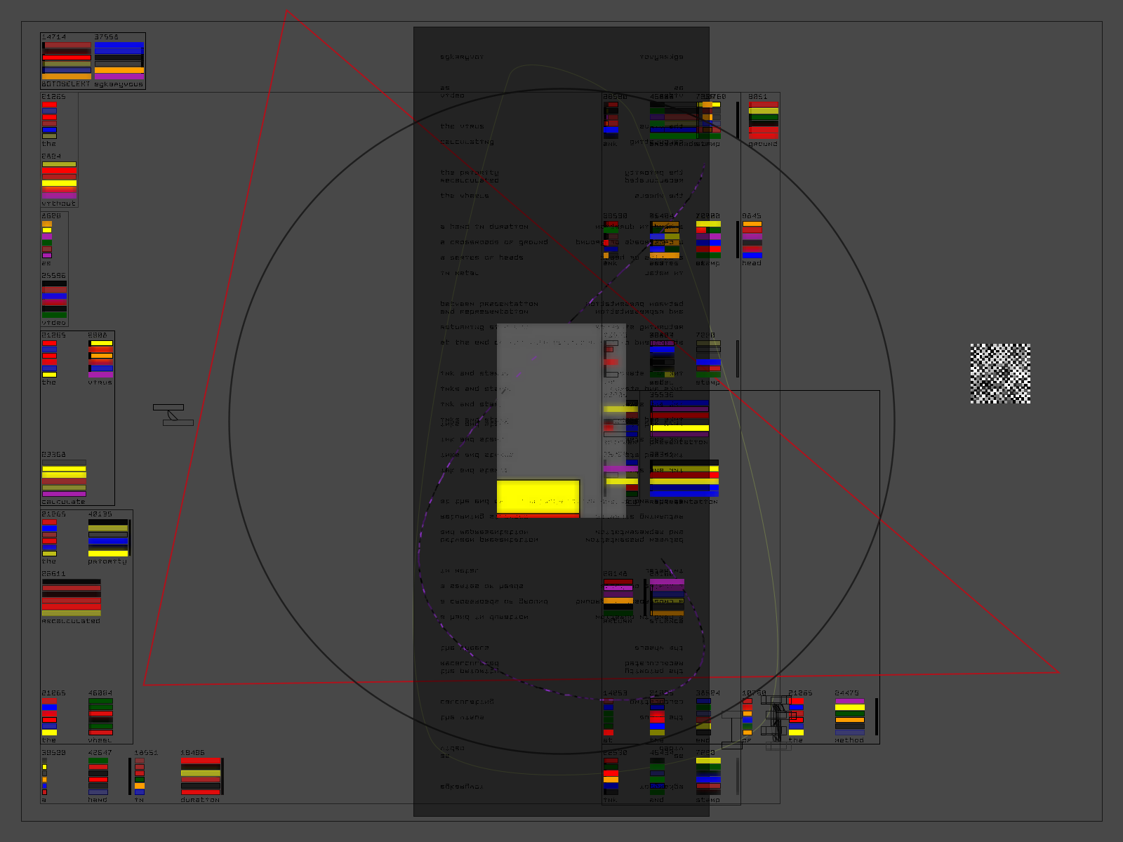Select the 'video' color bar stack
Screen dimensions: 1123x842
(x=54, y=300)
